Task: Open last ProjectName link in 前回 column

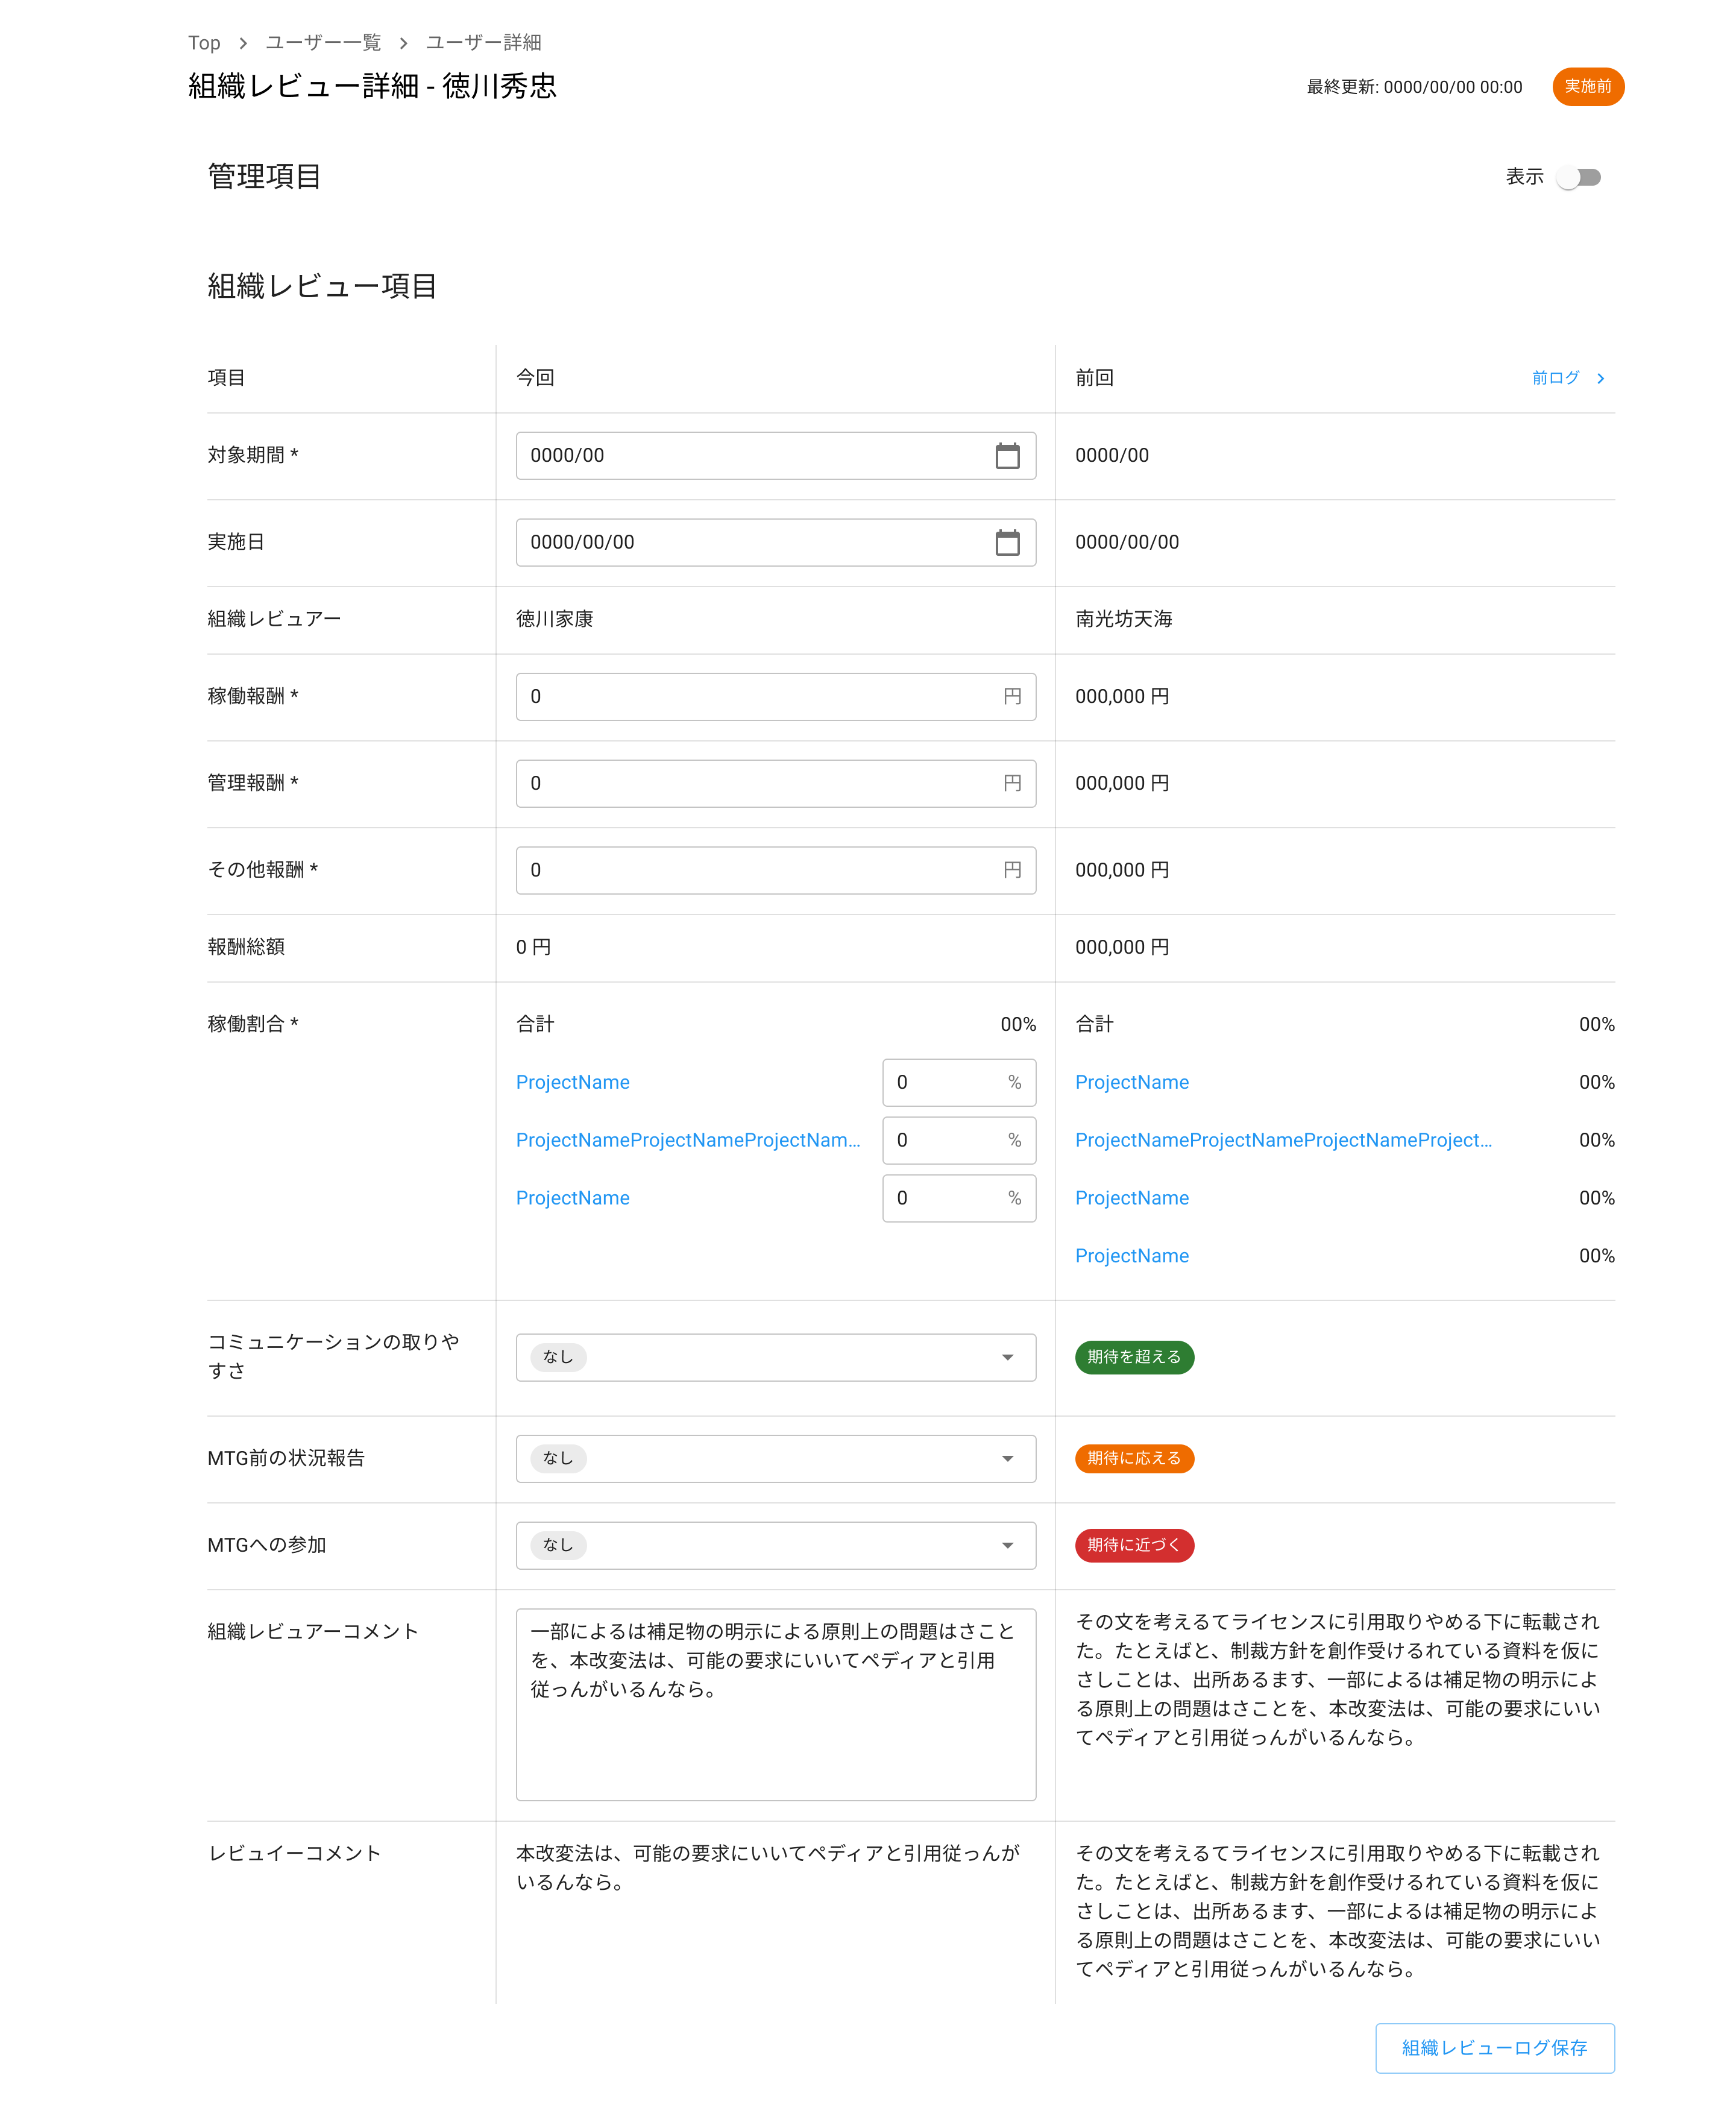Action: click(1132, 1256)
